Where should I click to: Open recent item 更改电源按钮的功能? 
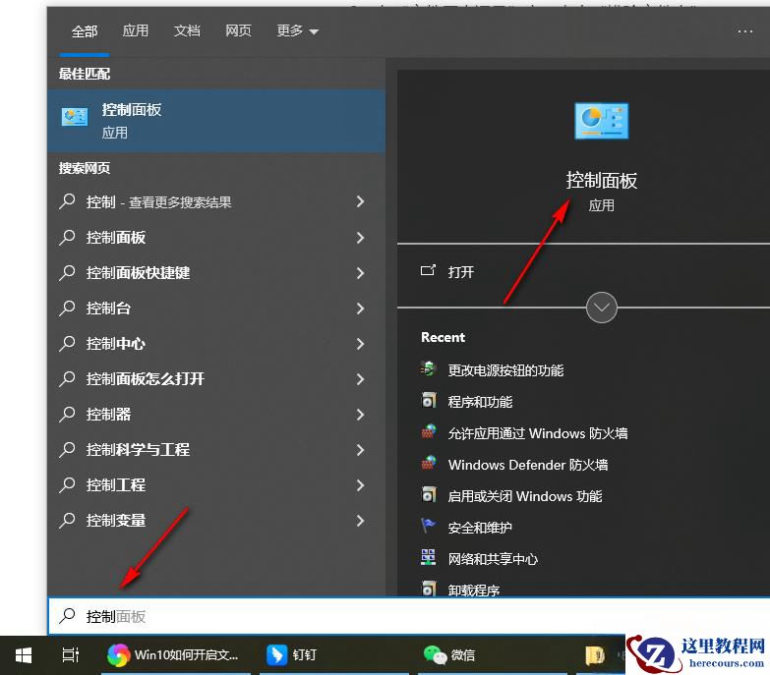point(505,370)
